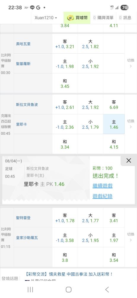Screen dimensions: 137x298
Task: Tap the Android home navigation icon
Action: [68, 290]
